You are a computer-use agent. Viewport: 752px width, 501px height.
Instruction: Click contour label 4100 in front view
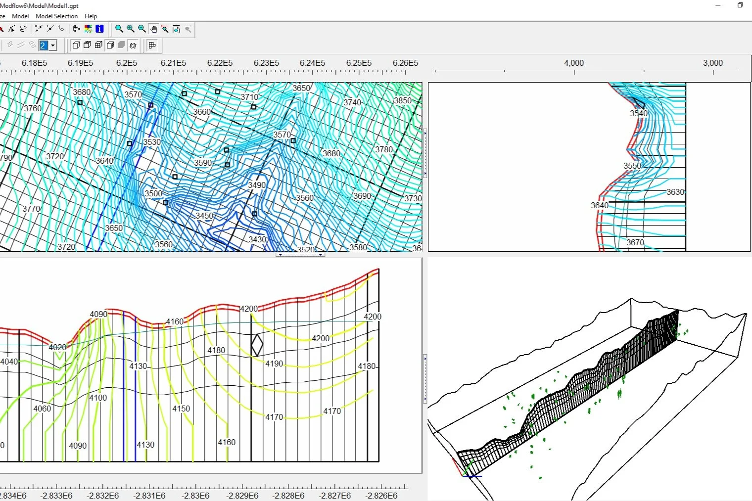coord(98,398)
